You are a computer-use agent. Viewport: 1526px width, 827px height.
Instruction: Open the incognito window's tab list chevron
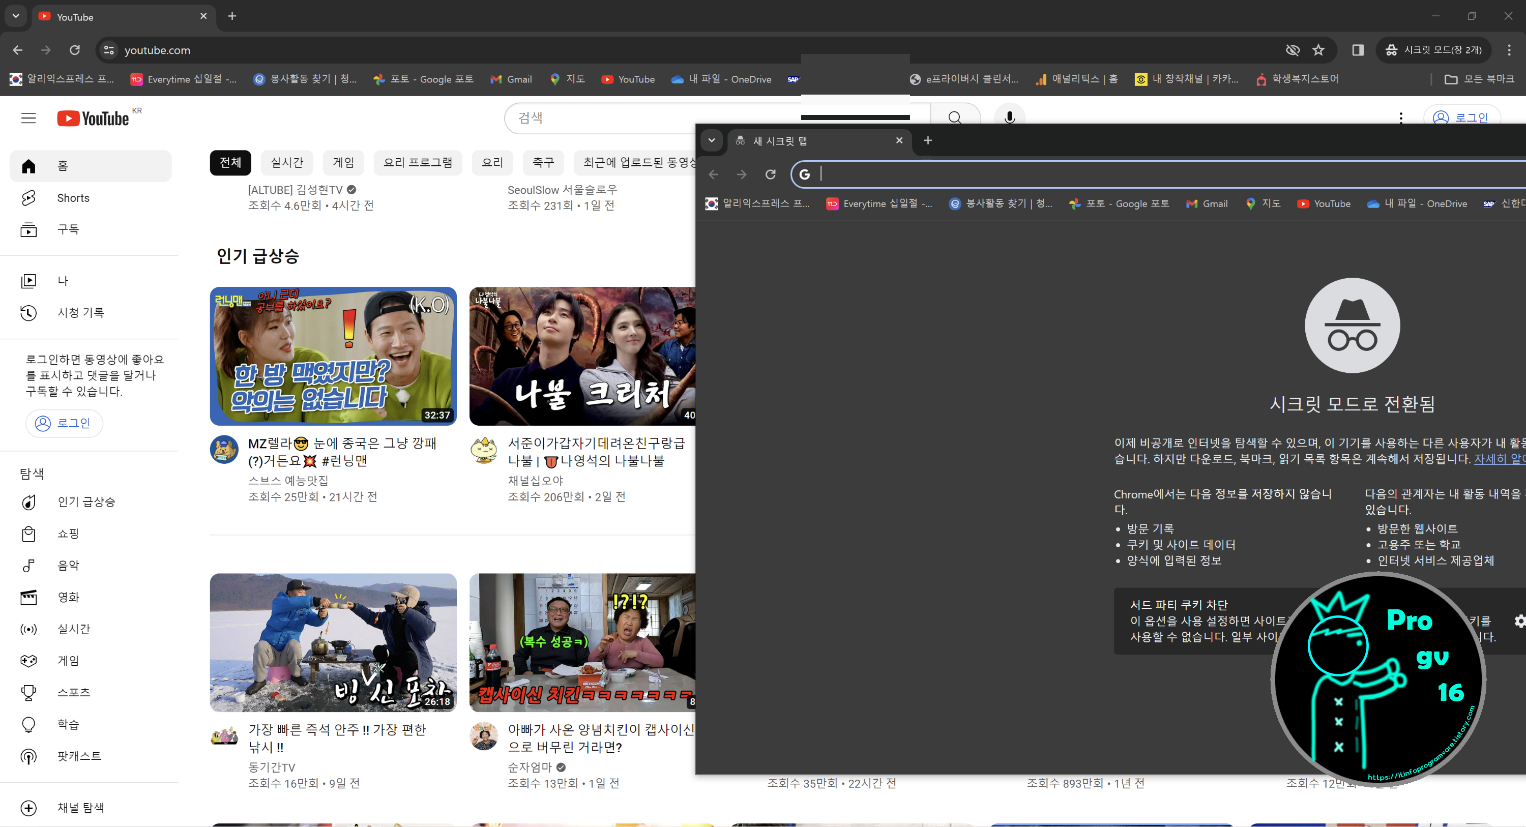713,141
